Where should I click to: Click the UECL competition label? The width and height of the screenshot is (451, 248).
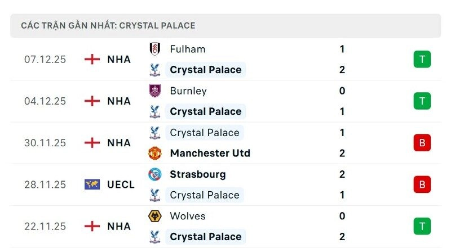coord(121,184)
